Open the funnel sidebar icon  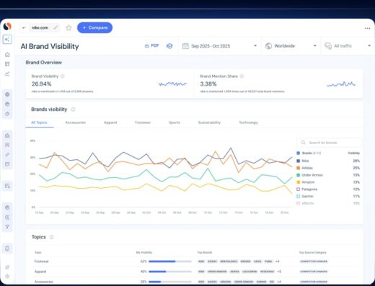tap(7, 227)
